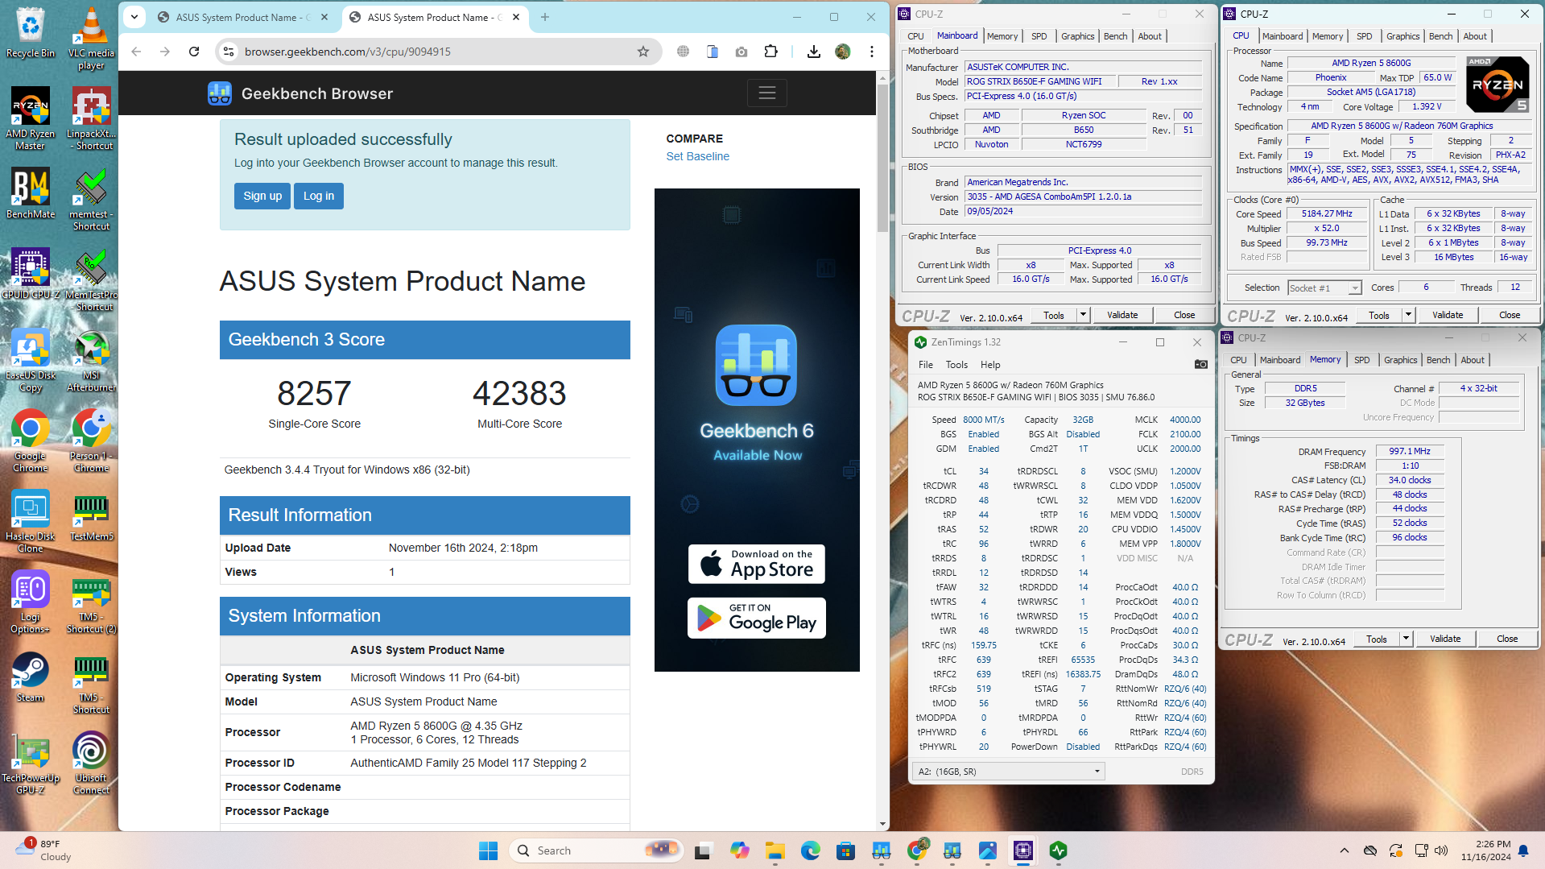Click the Sign up button
Viewport: 1545px width, 869px height.
262,196
